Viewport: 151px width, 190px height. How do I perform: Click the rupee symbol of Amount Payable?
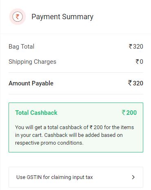pos(130,83)
